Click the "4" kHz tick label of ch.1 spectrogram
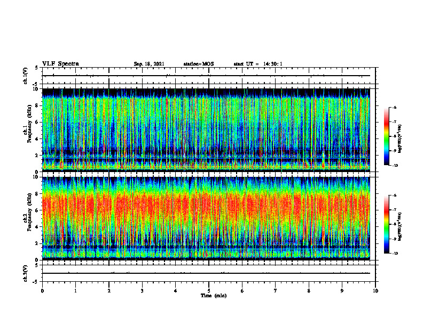 click(x=37, y=139)
